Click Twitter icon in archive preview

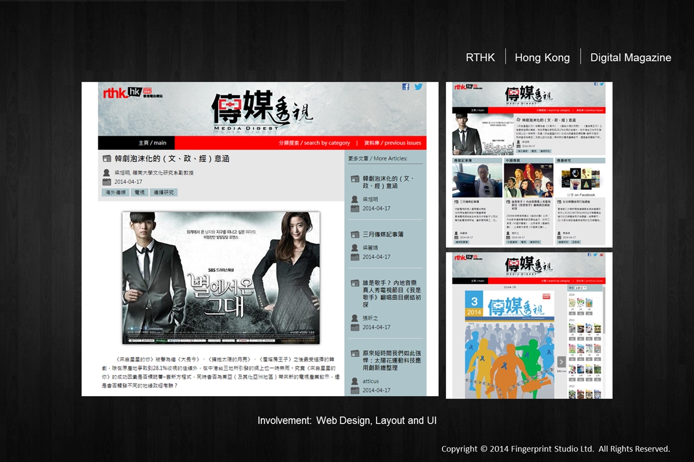tap(595, 255)
